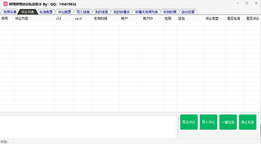Open the 评论配置 tab
The height and width of the screenshot is (144, 261).
tap(64, 12)
